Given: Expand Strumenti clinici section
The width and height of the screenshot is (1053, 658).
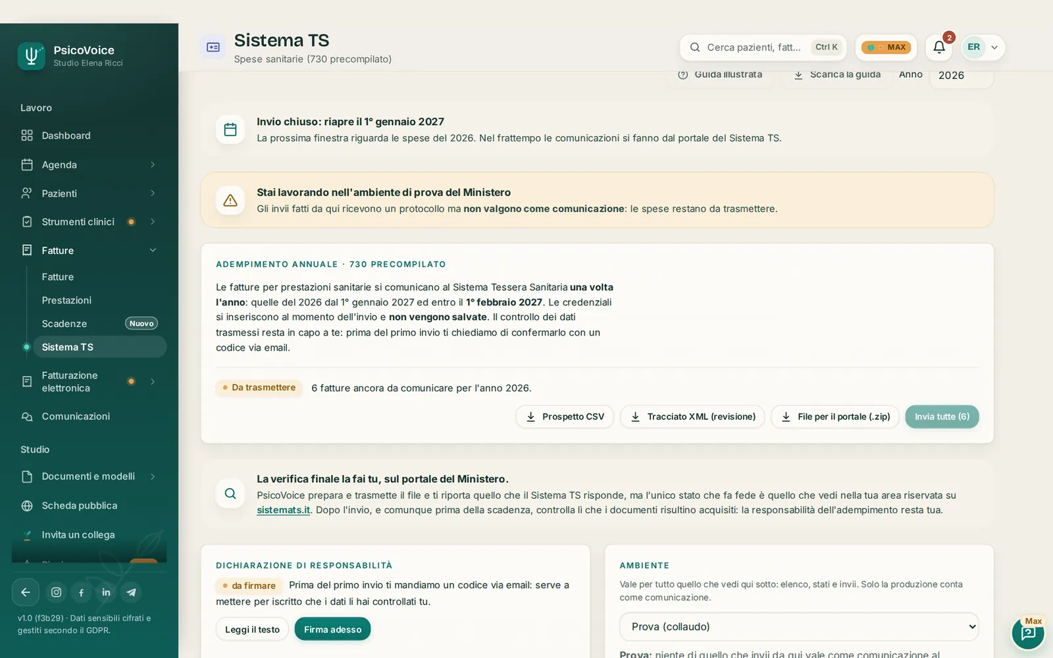Looking at the screenshot, I should coord(153,222).
